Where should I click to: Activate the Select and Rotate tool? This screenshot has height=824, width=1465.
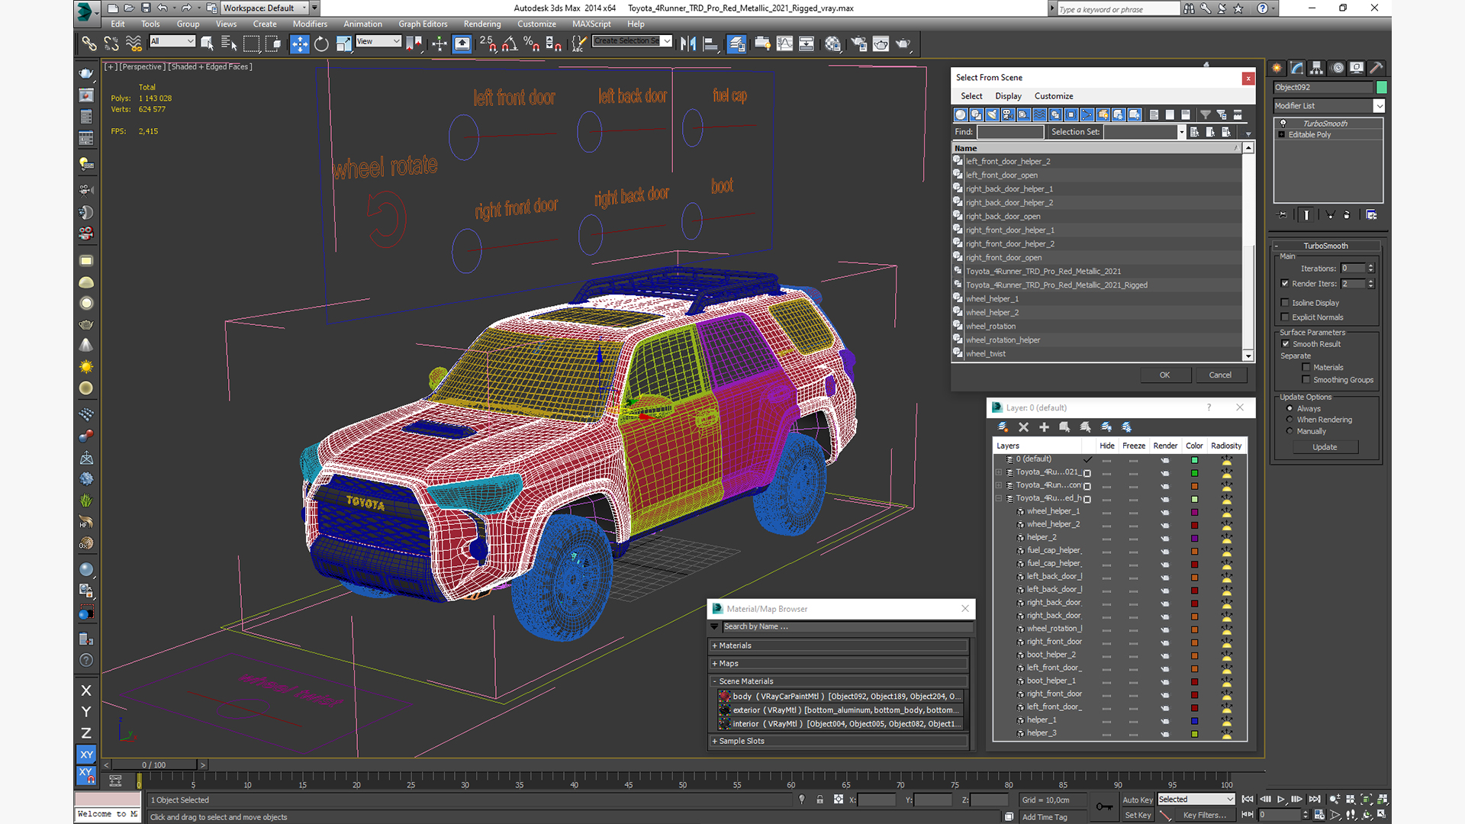[321, 44]
